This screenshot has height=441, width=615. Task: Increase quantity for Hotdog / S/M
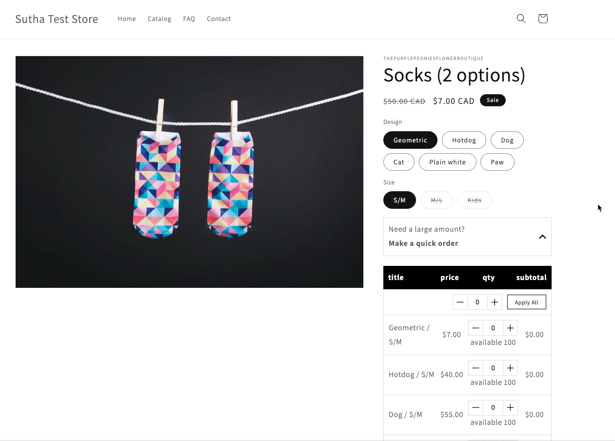(x=510, y=368)
